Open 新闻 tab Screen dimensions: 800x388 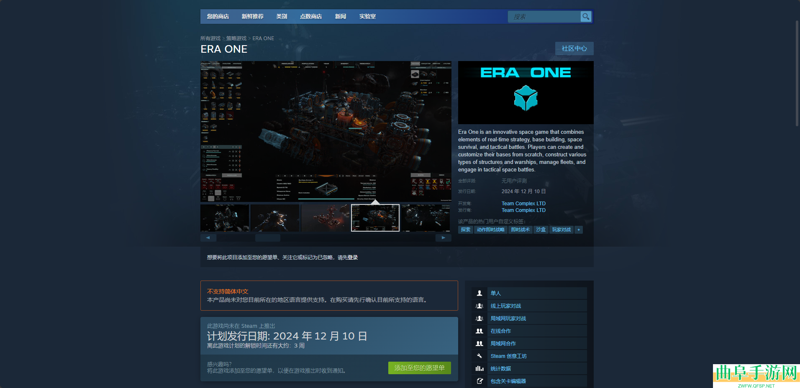tap(341, 16)
